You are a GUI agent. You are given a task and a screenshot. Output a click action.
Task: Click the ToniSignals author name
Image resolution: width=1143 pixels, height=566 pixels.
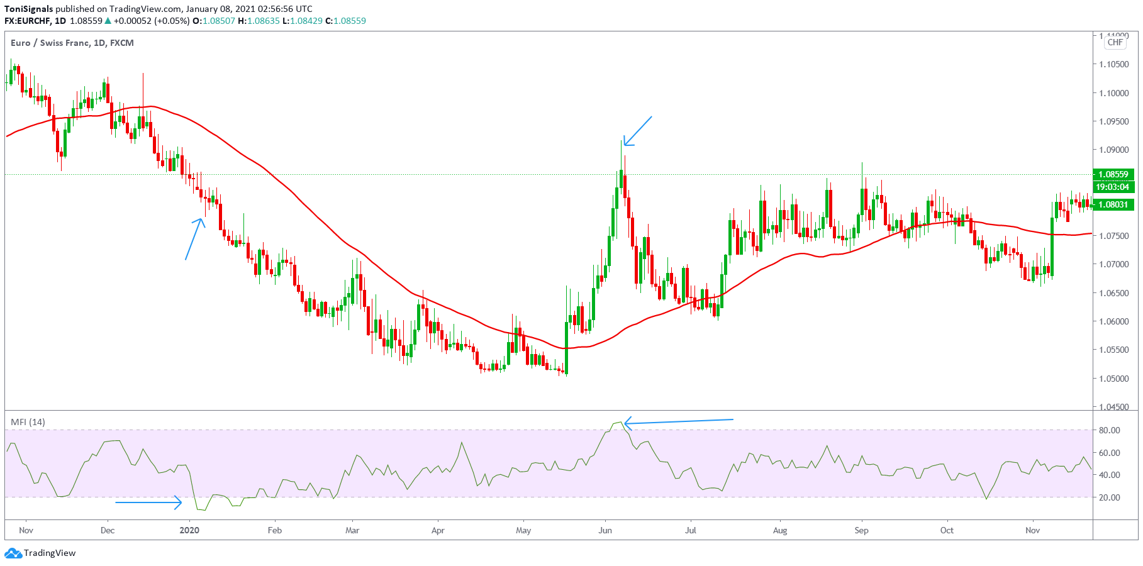tap(29, 9)
